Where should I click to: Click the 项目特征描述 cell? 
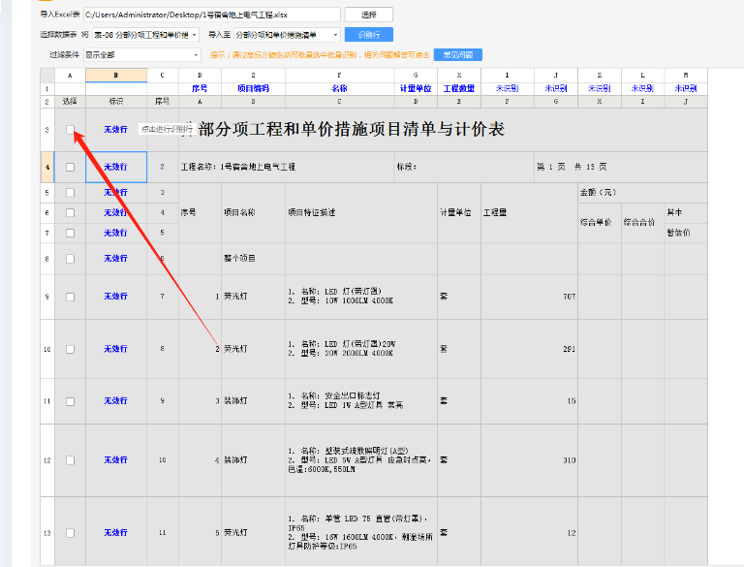coord(361,212)
